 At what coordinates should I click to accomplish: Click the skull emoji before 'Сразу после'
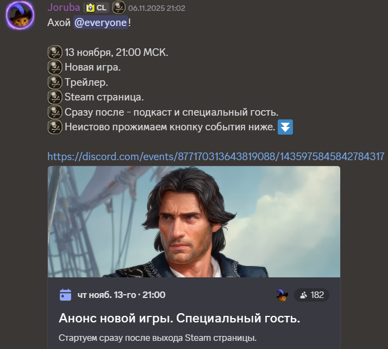click(55, 112)
